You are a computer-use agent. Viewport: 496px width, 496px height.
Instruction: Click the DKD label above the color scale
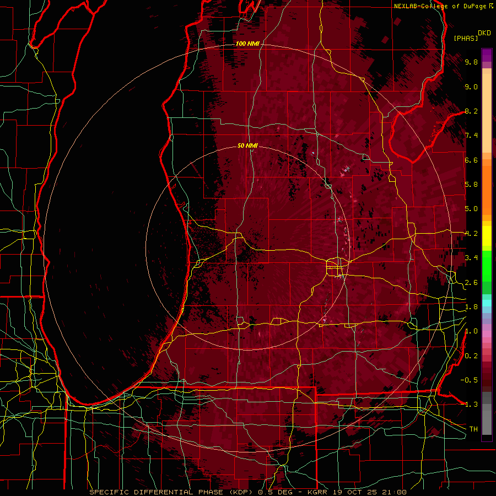pos(484,33)
